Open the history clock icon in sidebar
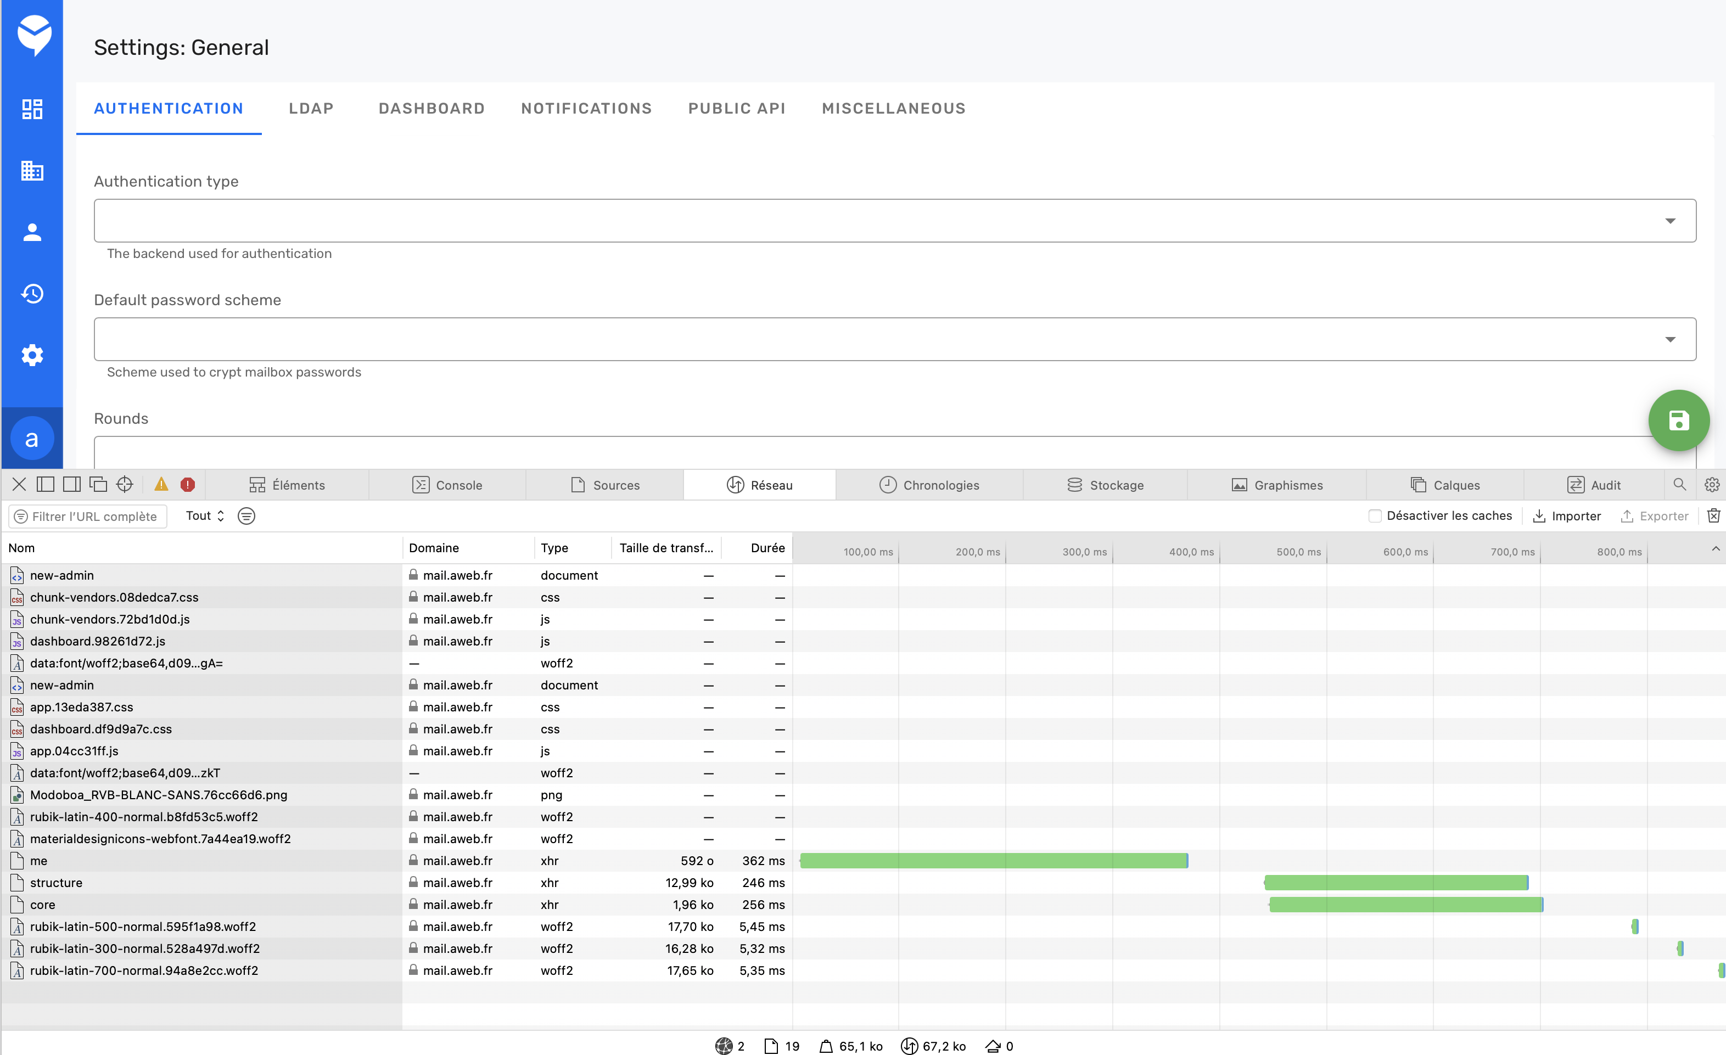This screenshot has height=1055, width=1726. click(x=32, y=294)
